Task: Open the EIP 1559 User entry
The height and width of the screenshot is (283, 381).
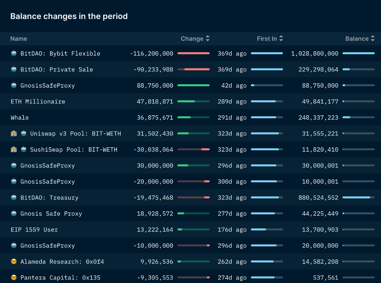Action: pos(34,229)
